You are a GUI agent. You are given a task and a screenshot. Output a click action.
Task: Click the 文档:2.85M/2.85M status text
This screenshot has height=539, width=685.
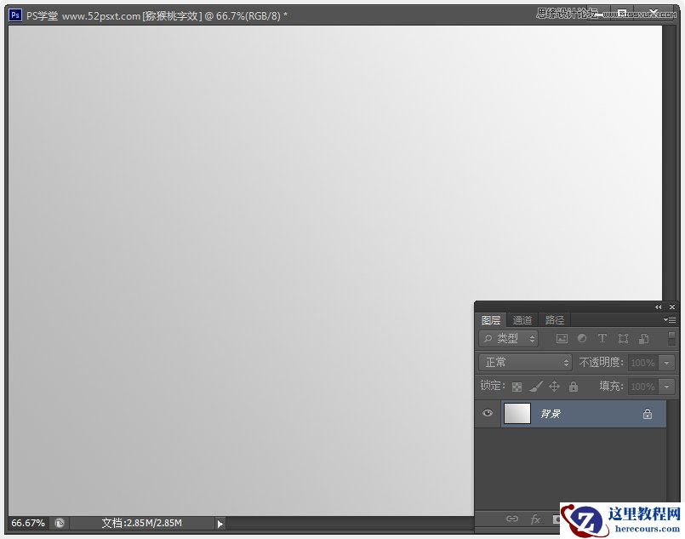point(141,523)
